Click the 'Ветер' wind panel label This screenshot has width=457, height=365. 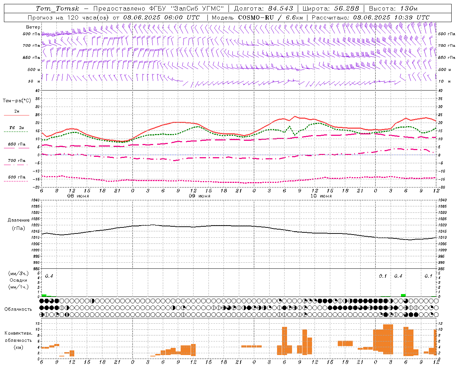(33, 27)
